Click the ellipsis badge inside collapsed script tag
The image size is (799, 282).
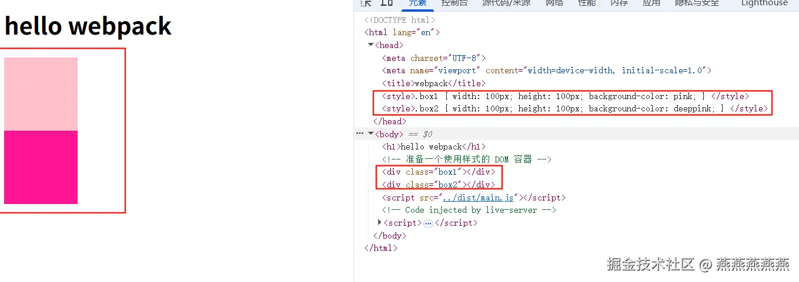click(x=428, y=223)
